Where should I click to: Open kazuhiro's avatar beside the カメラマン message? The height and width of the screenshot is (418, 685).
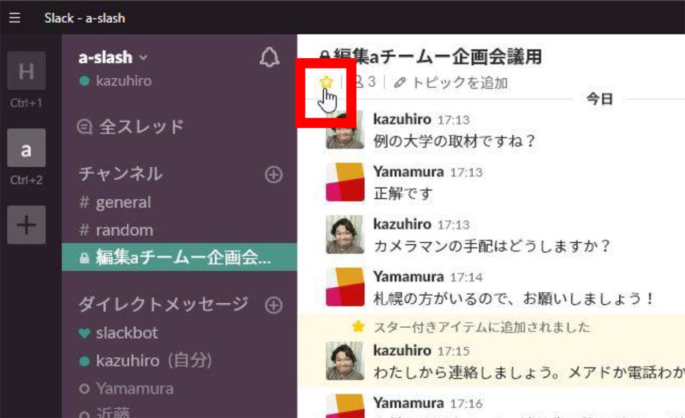pos(345,235)
